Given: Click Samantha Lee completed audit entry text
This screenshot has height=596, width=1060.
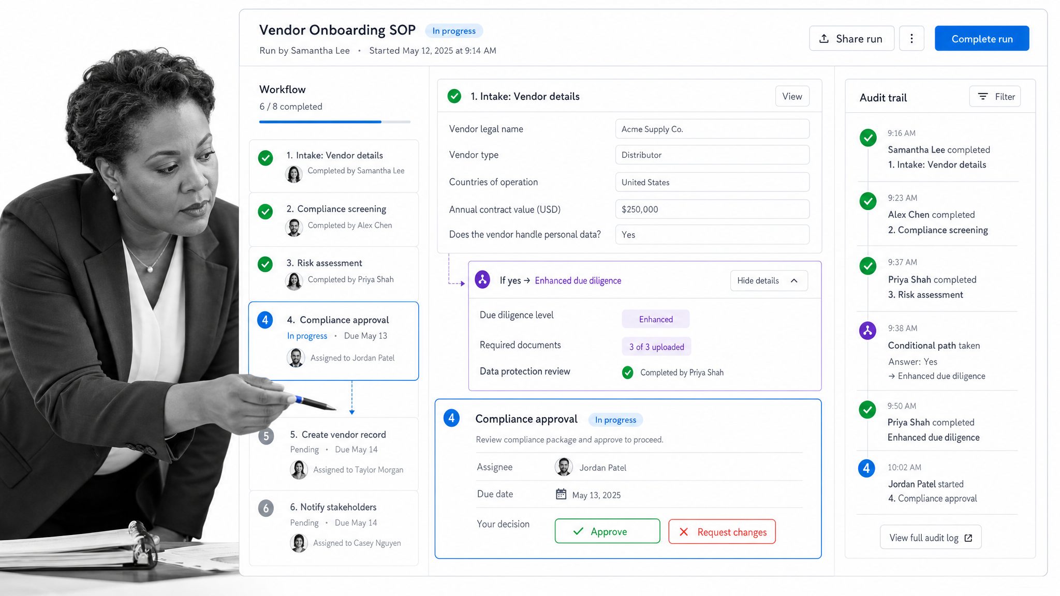Looking at the screenshot, I should coord(939,150).
